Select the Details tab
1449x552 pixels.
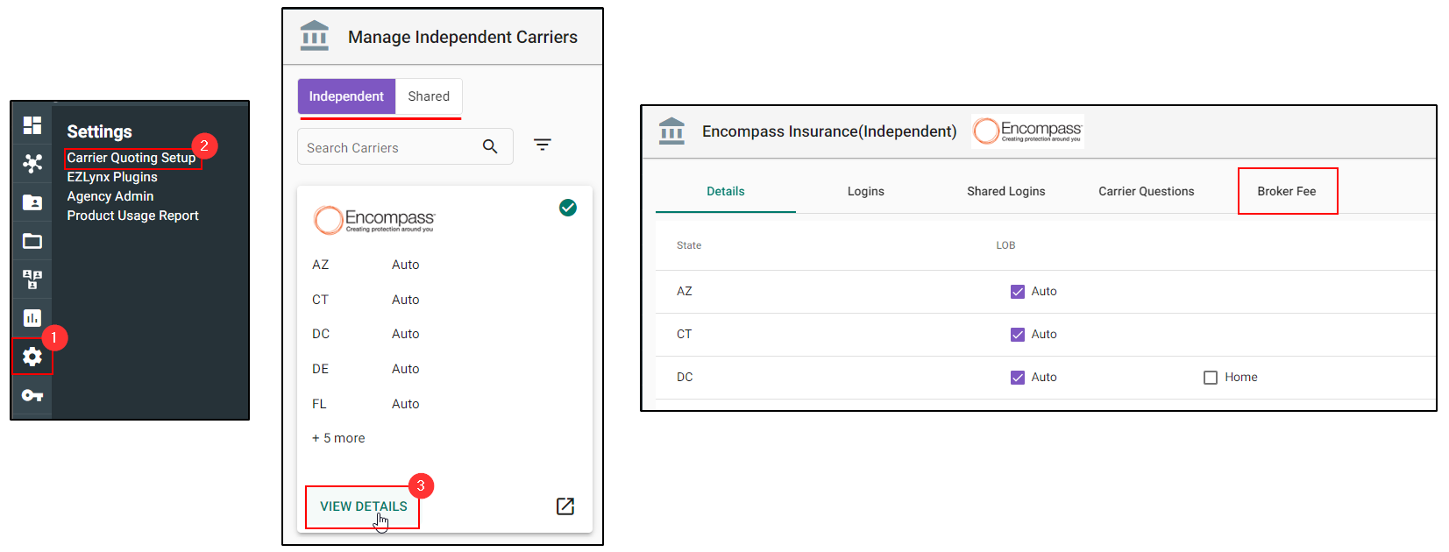pyautogui.click(x=726, y=191)
